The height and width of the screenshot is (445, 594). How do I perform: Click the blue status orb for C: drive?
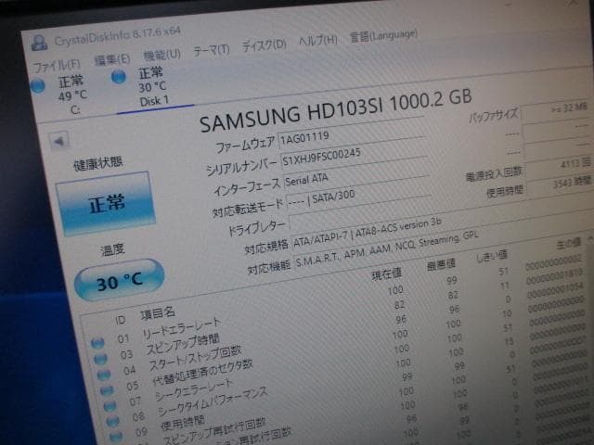[38, 85]
